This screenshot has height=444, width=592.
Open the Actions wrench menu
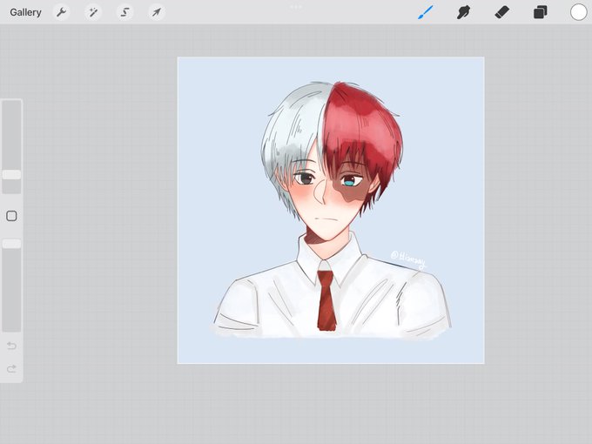[61, 12]
